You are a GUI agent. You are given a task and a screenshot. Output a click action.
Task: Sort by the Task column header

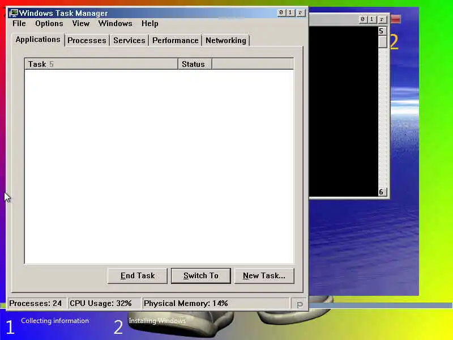coord(101,64)
